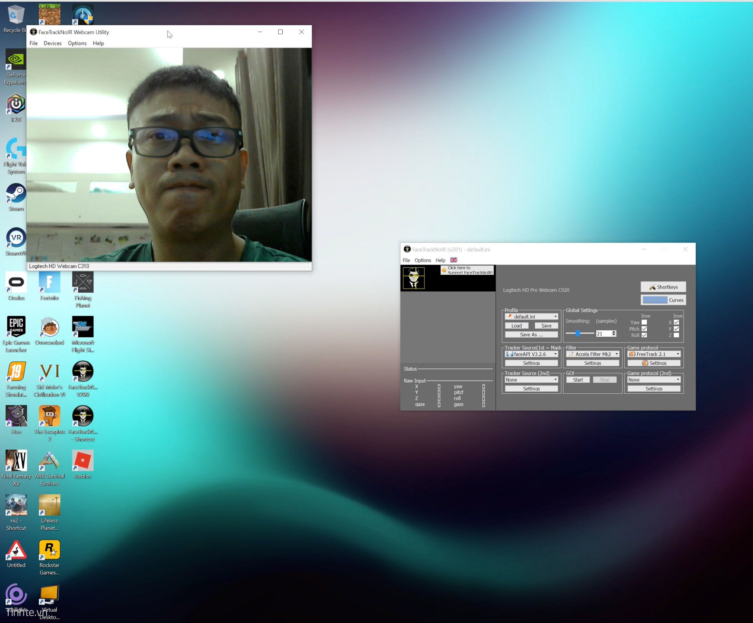Click the Save As ... button
The height and width of the screenshot is (623, 753).
(x=531, y=334)
